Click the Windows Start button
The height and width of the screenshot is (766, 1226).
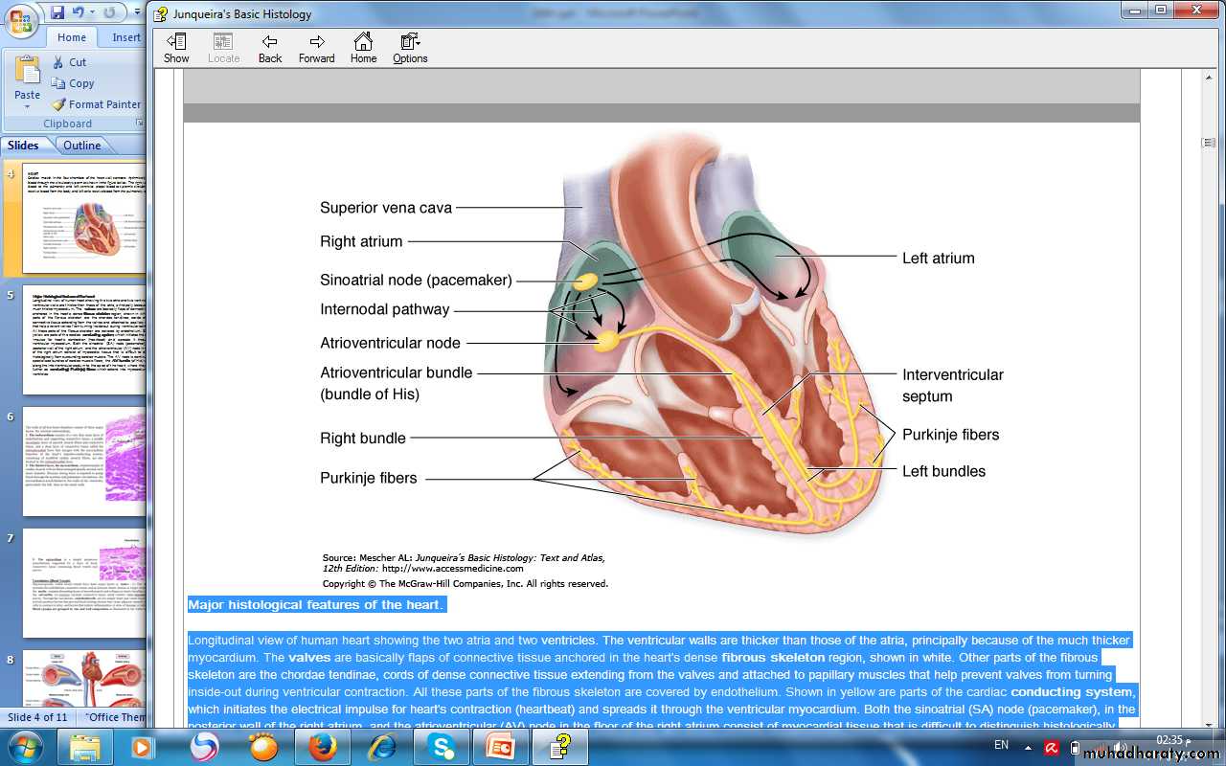[25, 746]
